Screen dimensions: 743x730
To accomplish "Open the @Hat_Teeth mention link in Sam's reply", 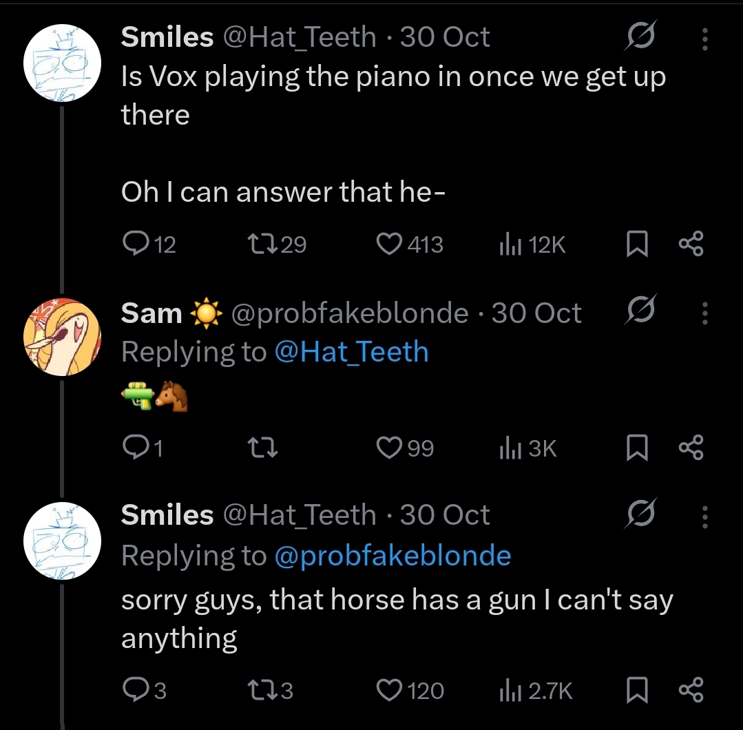I will click(x=351, y=352).
